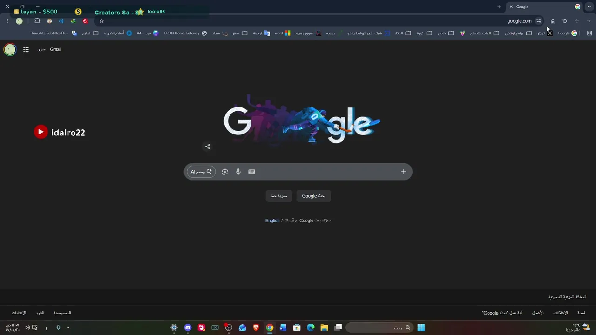
Task: Open GPON Home Gateway bookmark
Action: coord(185,33)
